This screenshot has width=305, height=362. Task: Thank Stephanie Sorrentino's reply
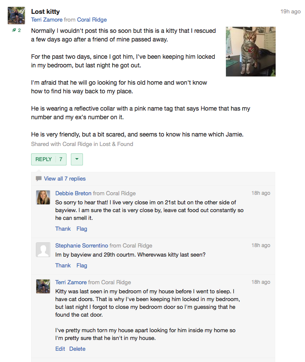pos(63,265)
